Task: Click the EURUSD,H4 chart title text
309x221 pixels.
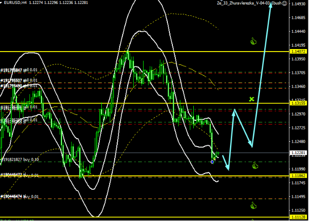Action: pyautogui.click(x=15, y=3)
